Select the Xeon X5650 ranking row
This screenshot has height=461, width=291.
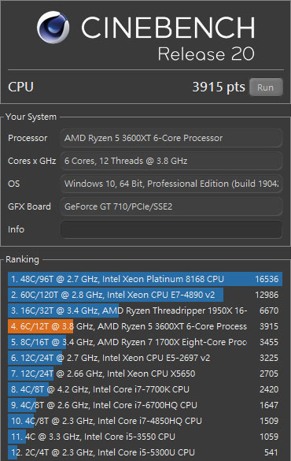click(x=145, y=374)
